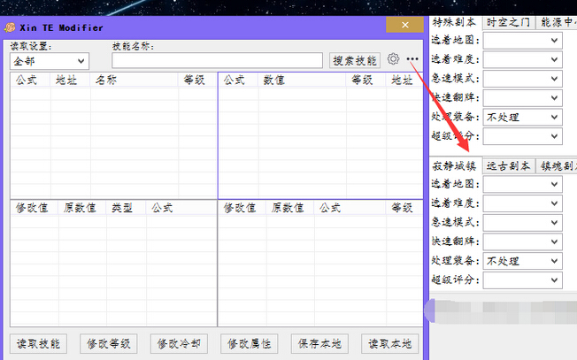This screenshot has height=360, width=577.
Task: Click the 搜索技能 button
Action: [x=355, y=61]
